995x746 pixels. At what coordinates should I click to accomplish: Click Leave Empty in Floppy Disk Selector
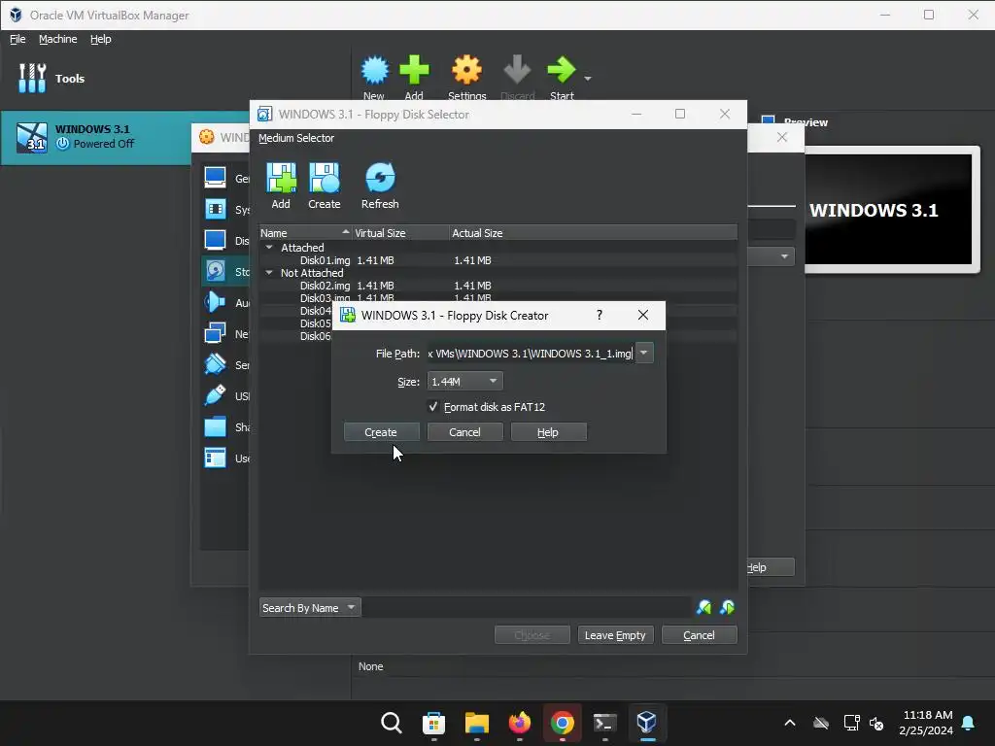point(615,635)
